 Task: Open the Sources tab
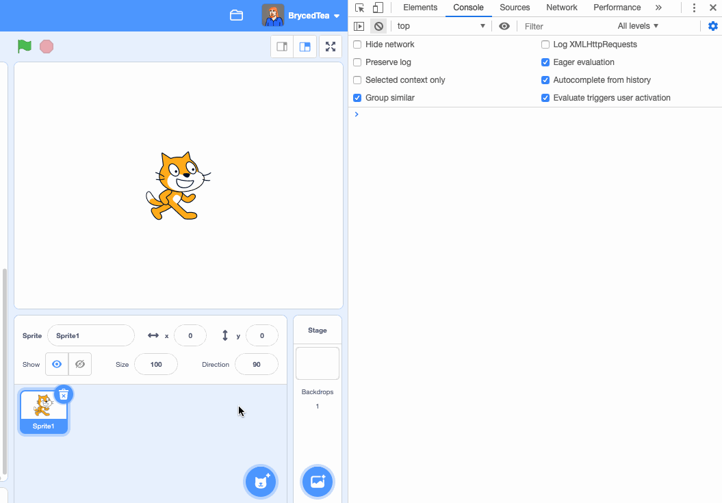[x=515, y=8]
